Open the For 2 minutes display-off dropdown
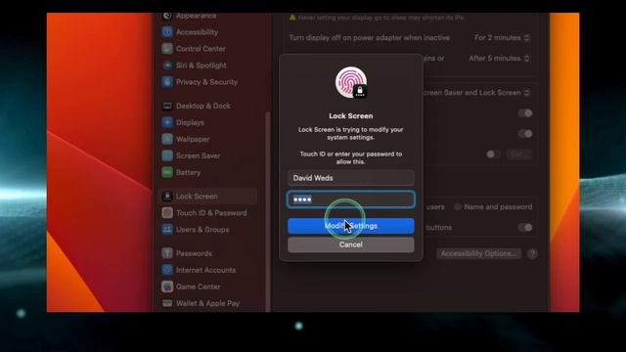Screen dimensions: 626x352 [x=502, y=38]
